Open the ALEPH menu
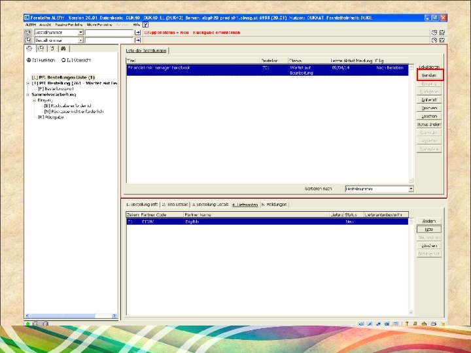 click(x=30, y=25)
